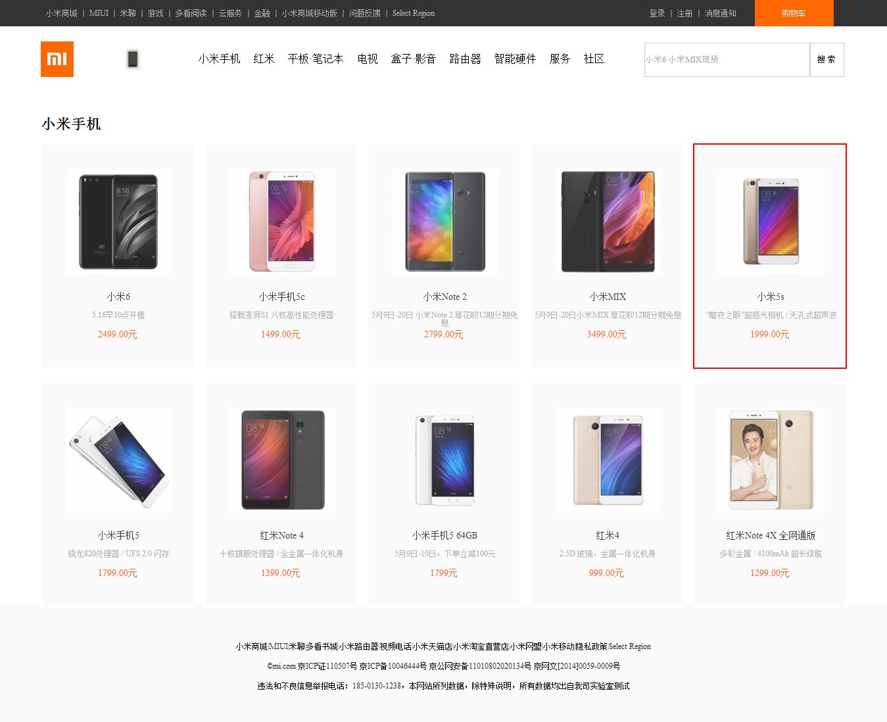This screenshot has width=887, height=722.
Task: Click the orange Mi logo icon
Action: click(x=57, y=59)
